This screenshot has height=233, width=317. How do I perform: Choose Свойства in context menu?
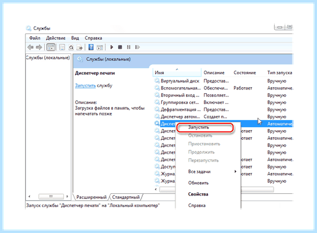[208, 194]
